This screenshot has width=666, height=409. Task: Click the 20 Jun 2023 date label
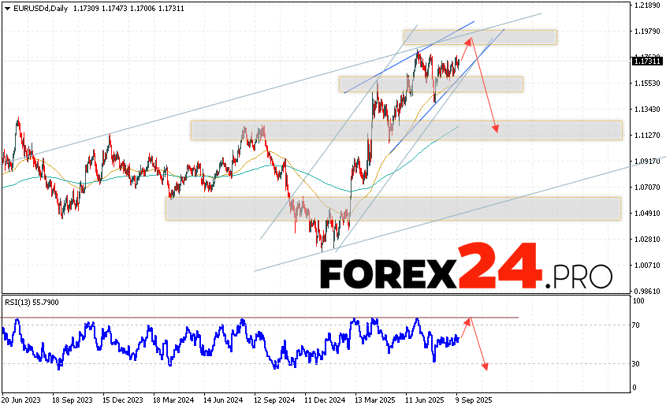[23, 400]
